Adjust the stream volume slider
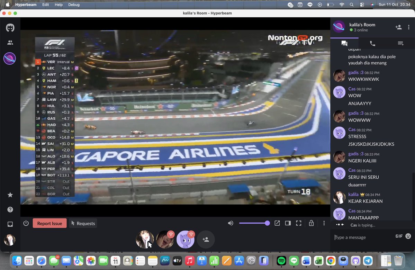The height and width of the screenshot is (270, 415). [254, 223]
